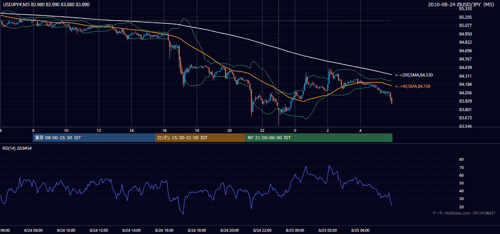Click the 2010-08-24 USD/JPY (M5) heading
This screenshot has width=500, height=234.
coord(462,4)
